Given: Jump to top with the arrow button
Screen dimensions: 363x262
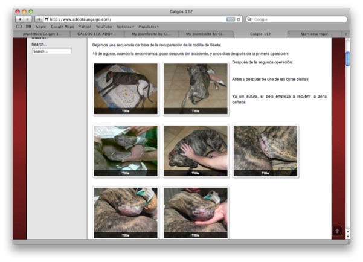Looking at the screenshot, I should (x=337, y=231).
